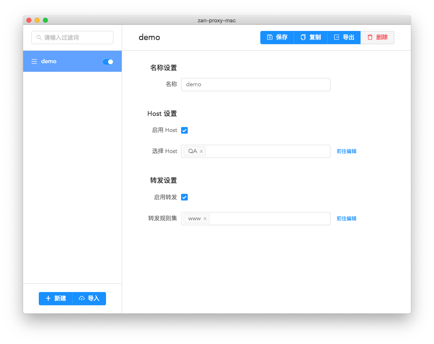
Task: Uncheck the 启用 Host checkbox
Action: 184,130
